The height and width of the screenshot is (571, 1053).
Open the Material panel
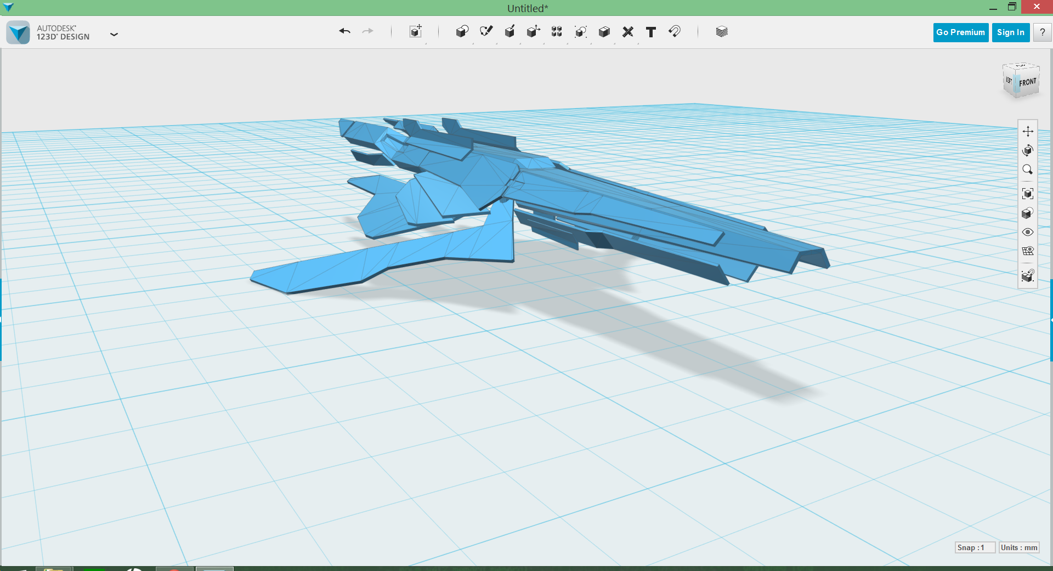[722, 31]
